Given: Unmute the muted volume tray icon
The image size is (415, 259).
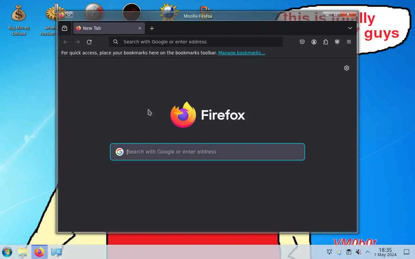Looking at the screenshot, I should [358, 252].
